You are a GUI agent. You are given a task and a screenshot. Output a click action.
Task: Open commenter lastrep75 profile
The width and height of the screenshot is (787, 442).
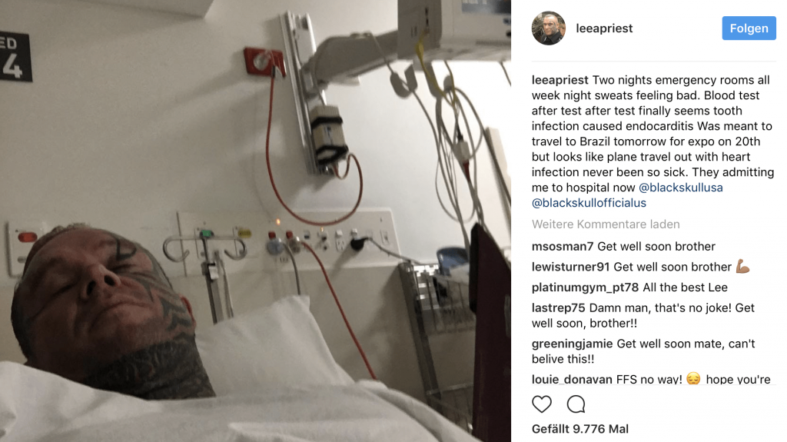pos(559,308)
